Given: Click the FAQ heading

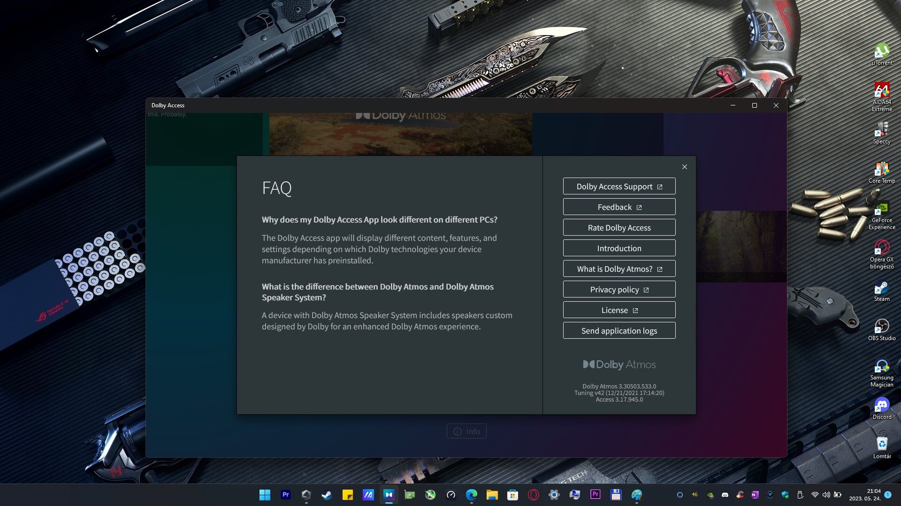Looking at the screenshot, I should (277, 188).
